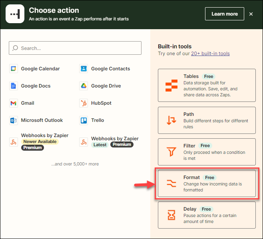263x239 pixels.
Task: Select Trello label in app list
Action: click(x=98, y=120)
